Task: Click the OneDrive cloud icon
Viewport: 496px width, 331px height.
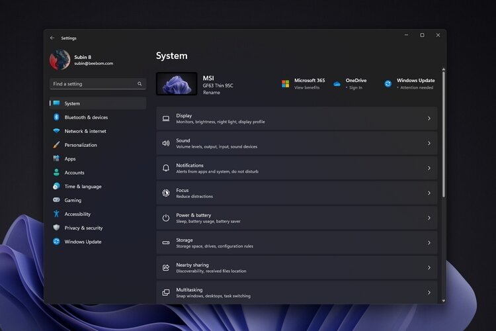Action: click(337, 84)
